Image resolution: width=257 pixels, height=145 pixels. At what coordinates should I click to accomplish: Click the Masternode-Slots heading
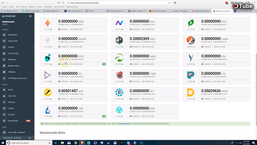tap(53, 133)
